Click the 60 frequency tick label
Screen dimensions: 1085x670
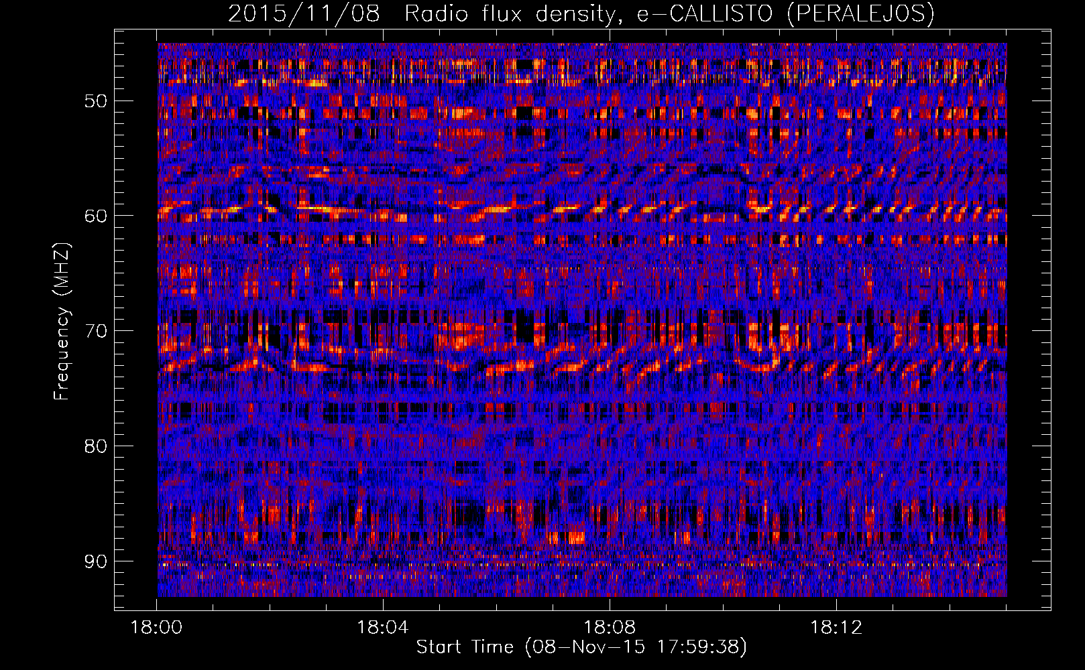pos(95,216)
